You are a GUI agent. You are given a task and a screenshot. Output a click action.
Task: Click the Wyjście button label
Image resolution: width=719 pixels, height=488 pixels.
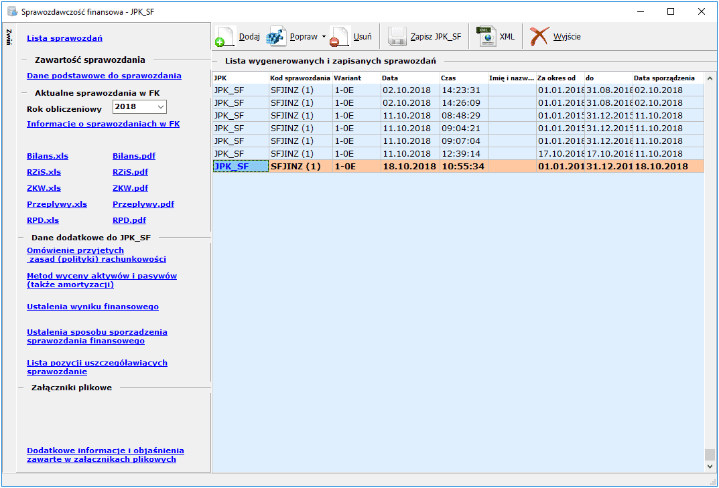[567, 37]
